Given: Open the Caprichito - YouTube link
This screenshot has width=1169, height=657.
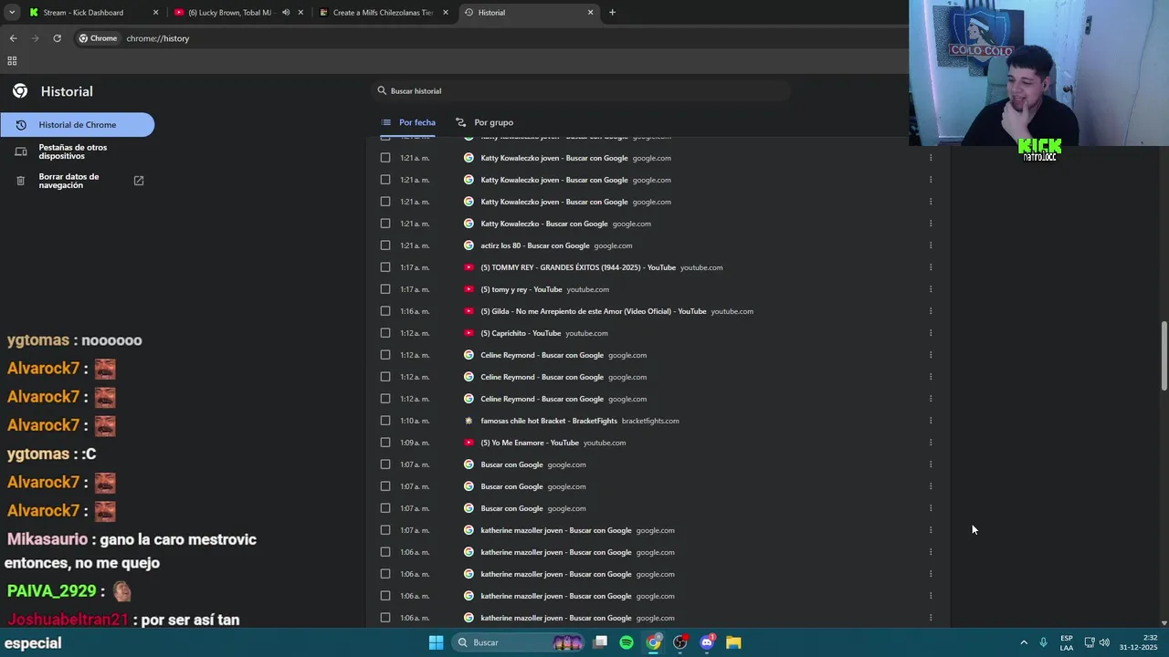Looking at the screenshot, I should (x=521, y=333).
